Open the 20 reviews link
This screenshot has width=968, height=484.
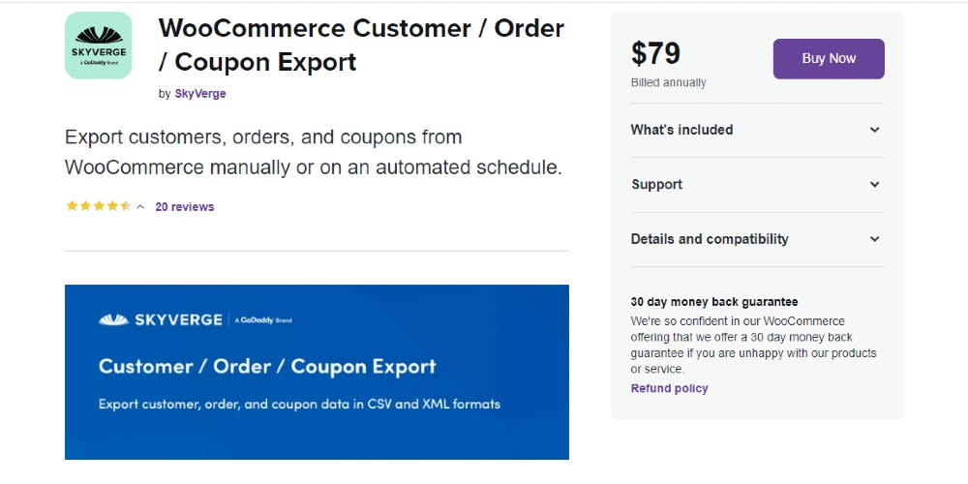[x=185, y=207]
